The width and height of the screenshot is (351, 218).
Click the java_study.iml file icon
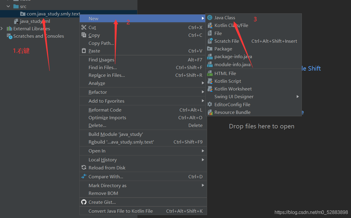[16, 21]
